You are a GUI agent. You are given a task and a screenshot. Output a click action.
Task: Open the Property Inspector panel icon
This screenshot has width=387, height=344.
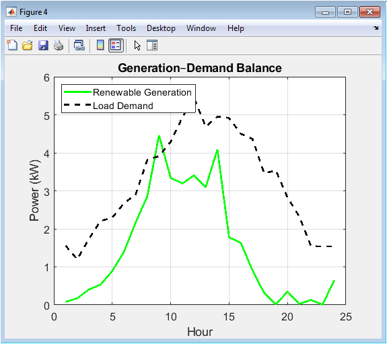click(152, 45)
